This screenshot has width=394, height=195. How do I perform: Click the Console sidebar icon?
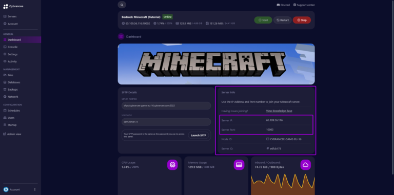tap(5, 47)
